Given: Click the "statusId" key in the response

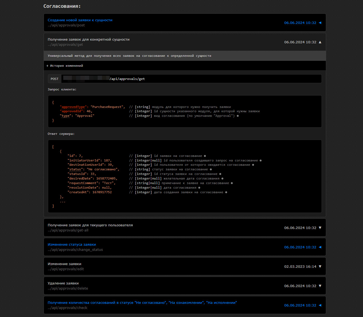Looking at the screenshot, I should pos(77,174).
